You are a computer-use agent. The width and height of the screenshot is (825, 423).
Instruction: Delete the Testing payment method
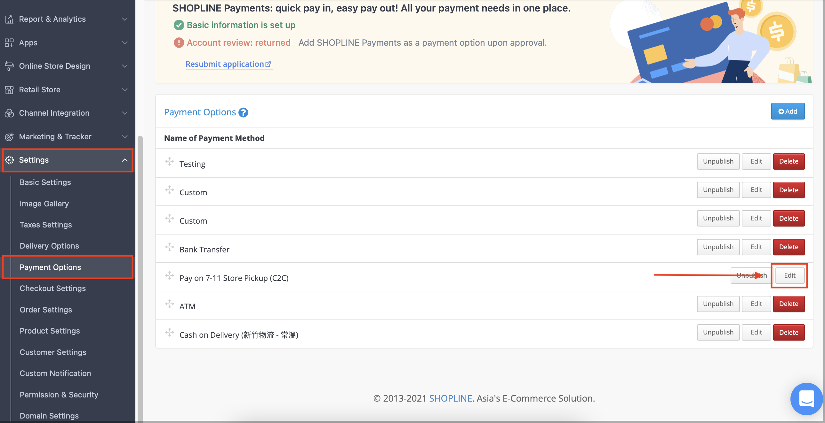tap(789, 161)
